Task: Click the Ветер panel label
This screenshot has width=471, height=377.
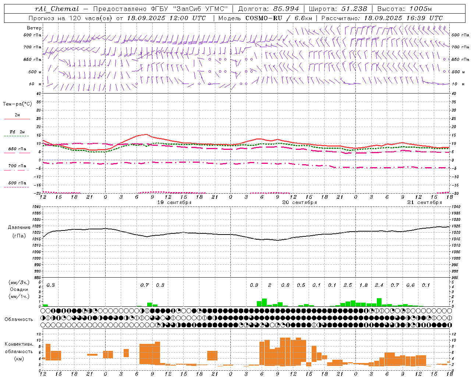Action: [34, 28]
